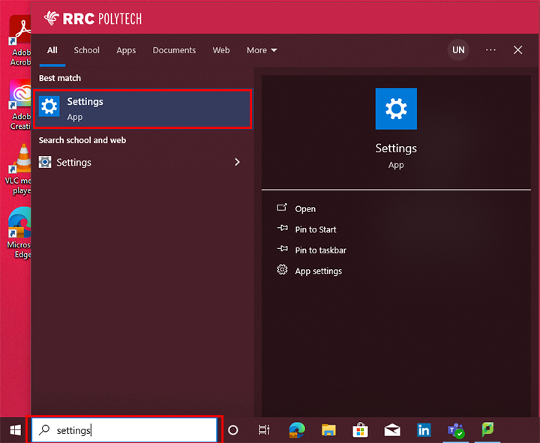This screenshot has height=443, width=540.
Task: Click the Cortana circle icon
Action: click(232, 430)
